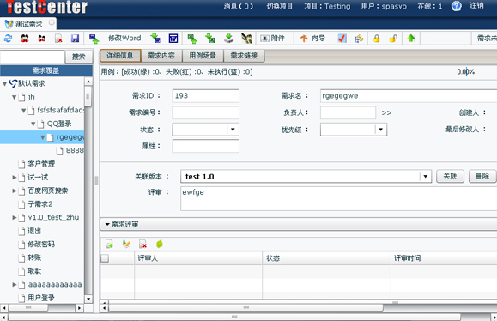The height and width of the screenshot is (321, 497).
Task: Click the 搜索 button
Action: (79, 57)
